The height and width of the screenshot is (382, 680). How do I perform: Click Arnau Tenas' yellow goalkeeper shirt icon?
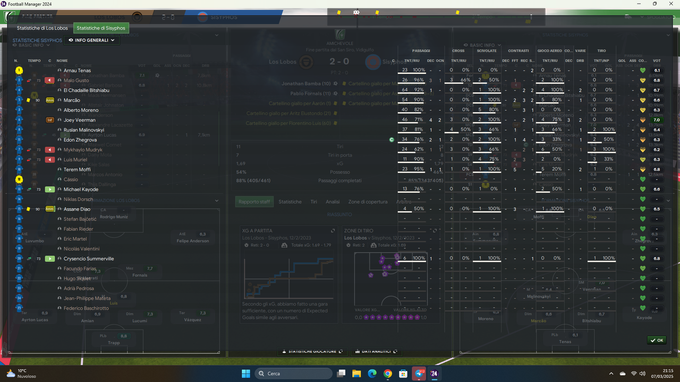(19, 70)
